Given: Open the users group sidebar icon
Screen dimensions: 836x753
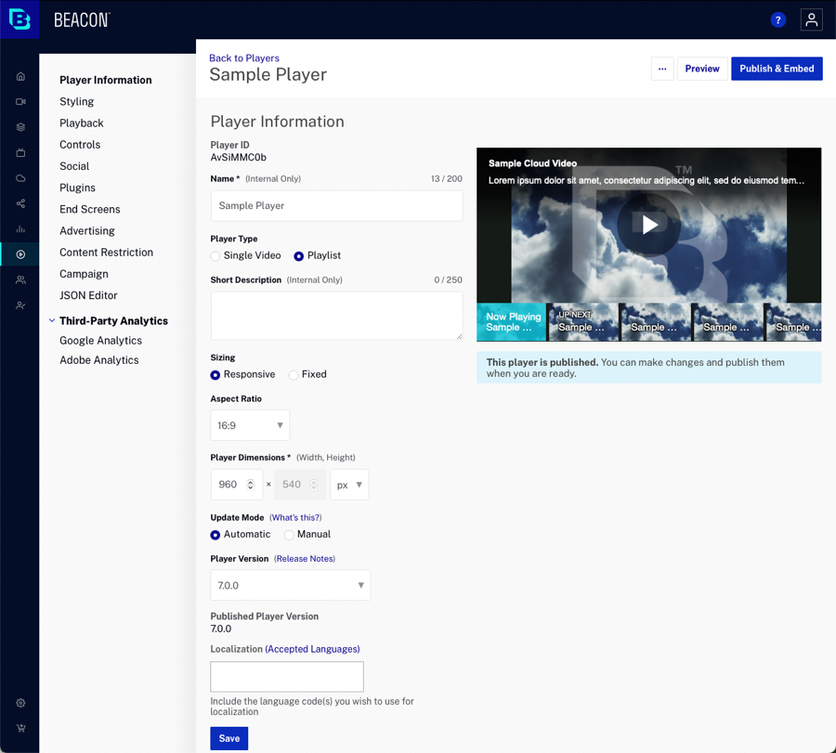Looking at the screenshot, I should point(20,279).
